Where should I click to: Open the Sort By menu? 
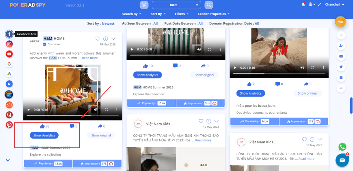(158, 14)
